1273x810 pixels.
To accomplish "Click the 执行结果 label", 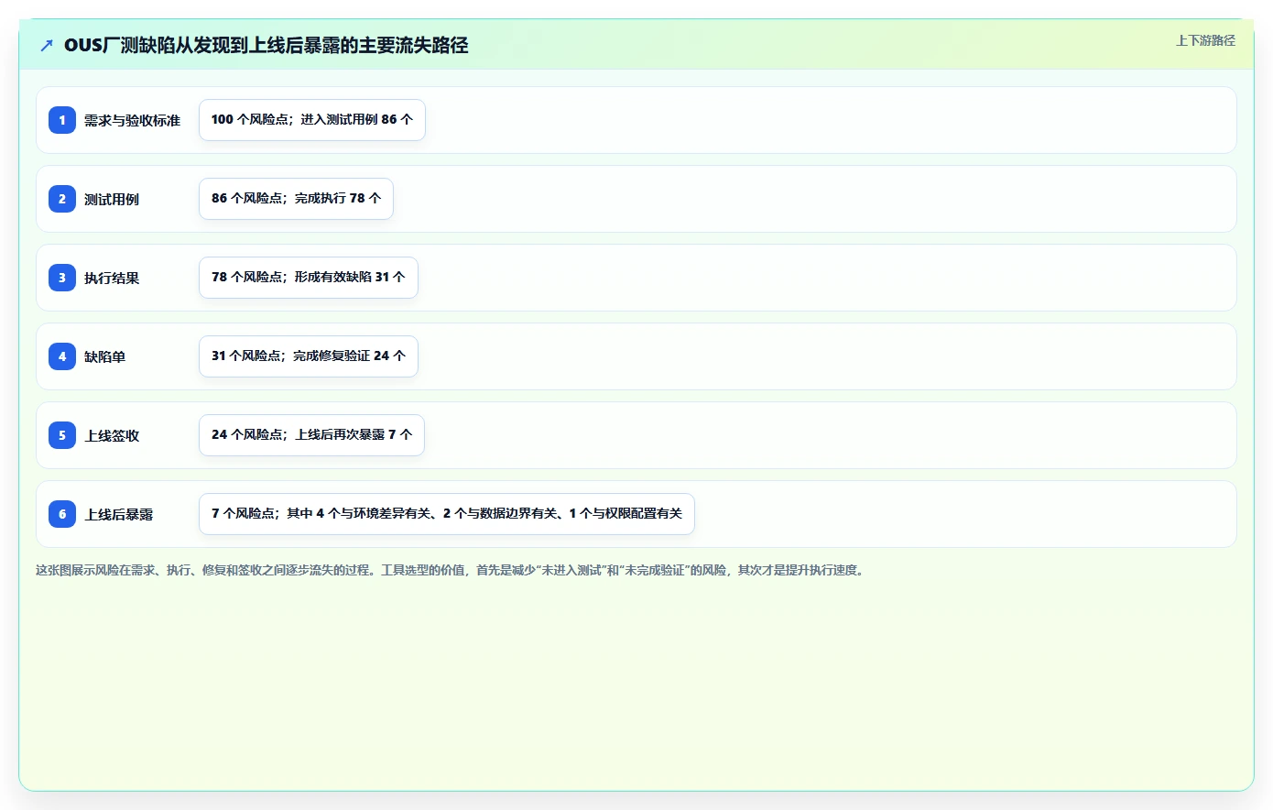I will 112,278.
